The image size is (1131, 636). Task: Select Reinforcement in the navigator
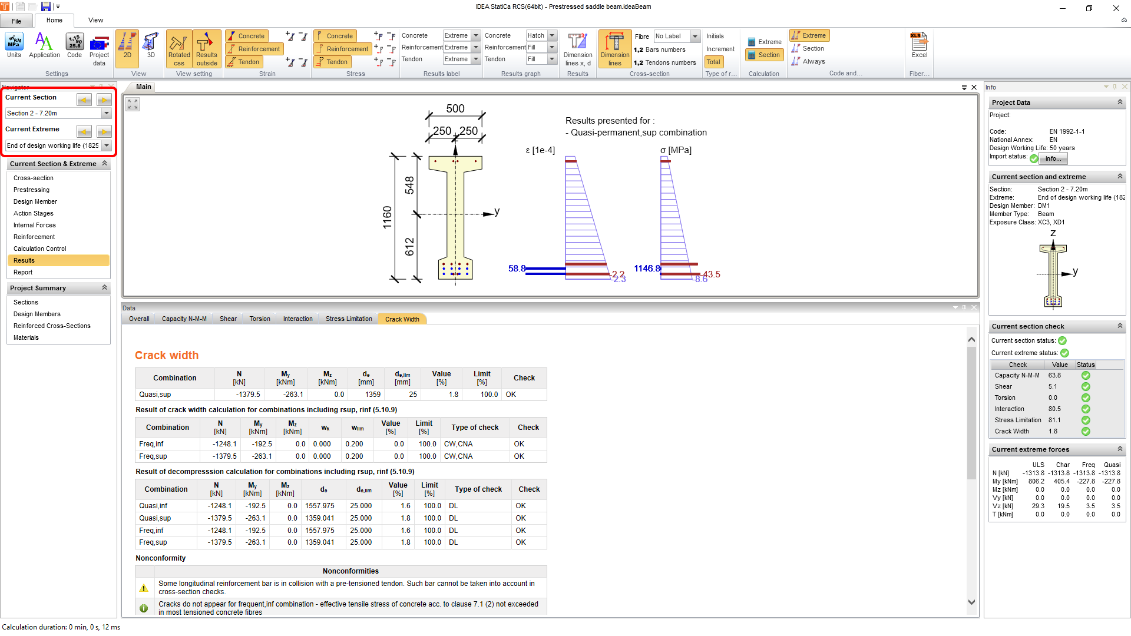(x=34, y=237)
